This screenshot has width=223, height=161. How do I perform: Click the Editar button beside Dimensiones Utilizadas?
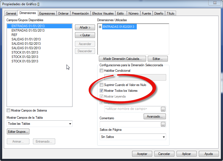coord(158,59)
